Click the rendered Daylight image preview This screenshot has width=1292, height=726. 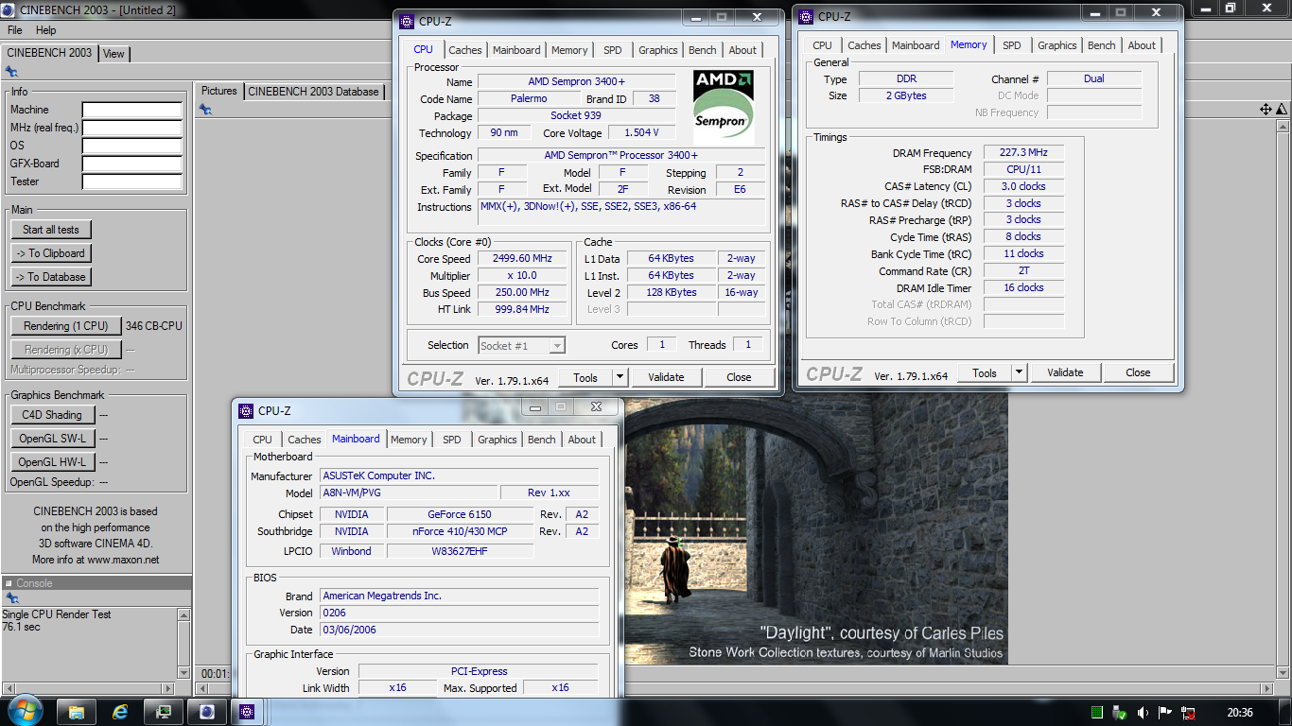tap(815, 529)
